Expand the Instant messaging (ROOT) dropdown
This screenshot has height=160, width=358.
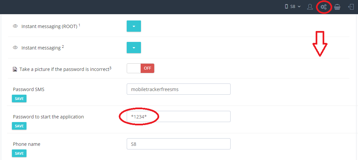(x=134, y=26)
